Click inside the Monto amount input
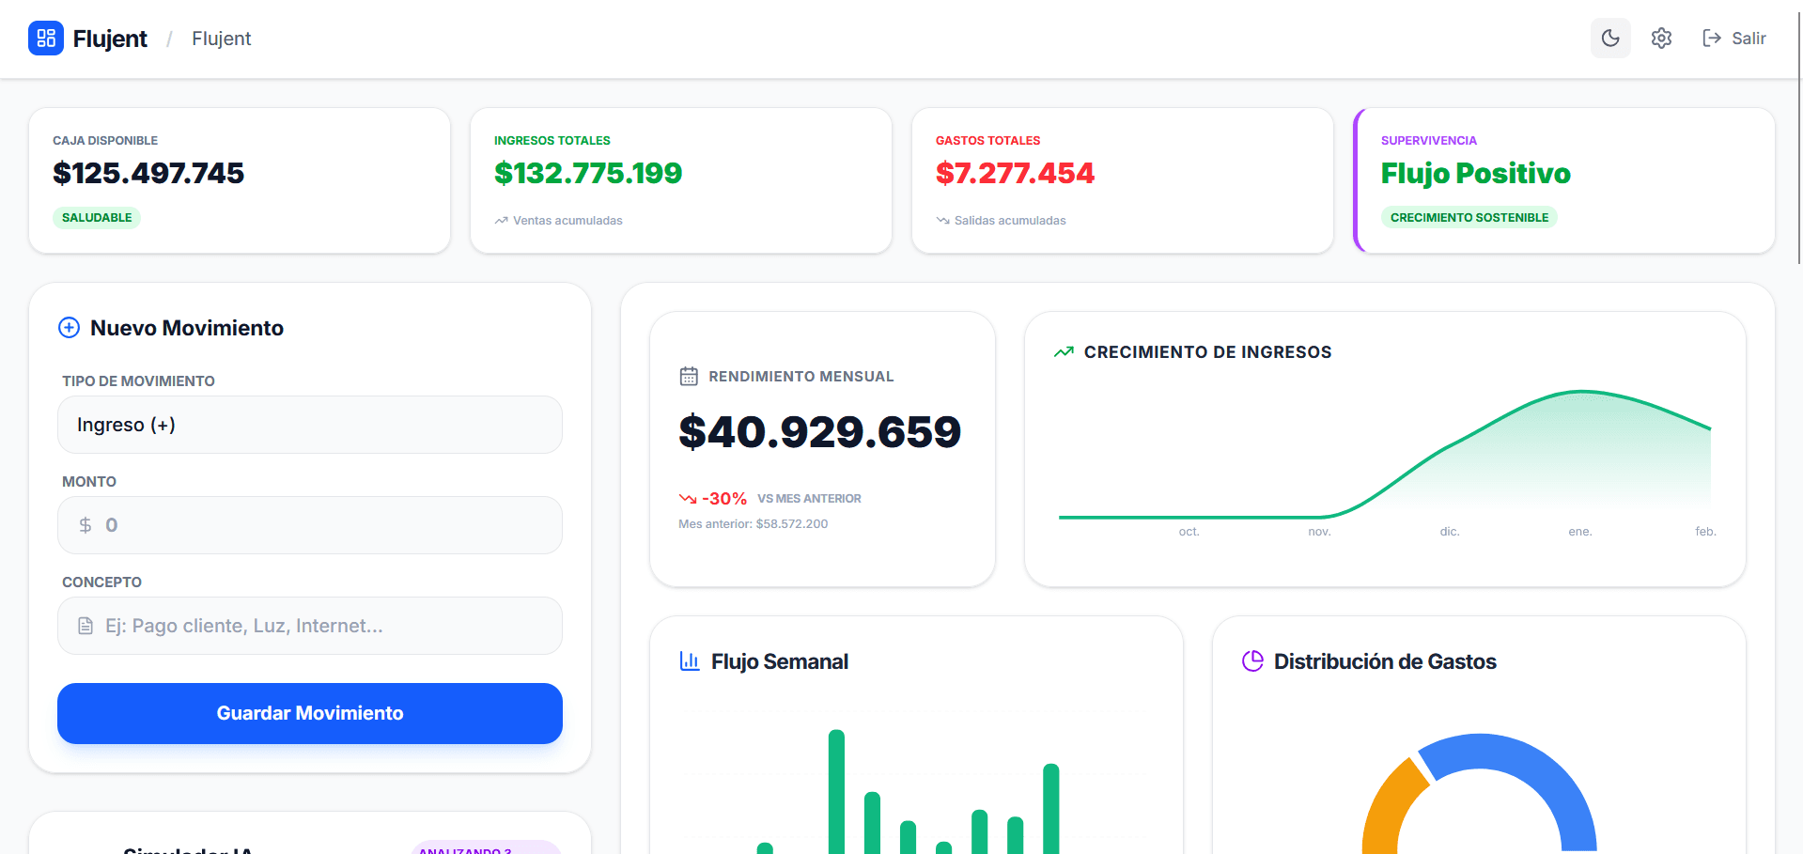This screenshot has width=1803, height=854. pos(310,524)
